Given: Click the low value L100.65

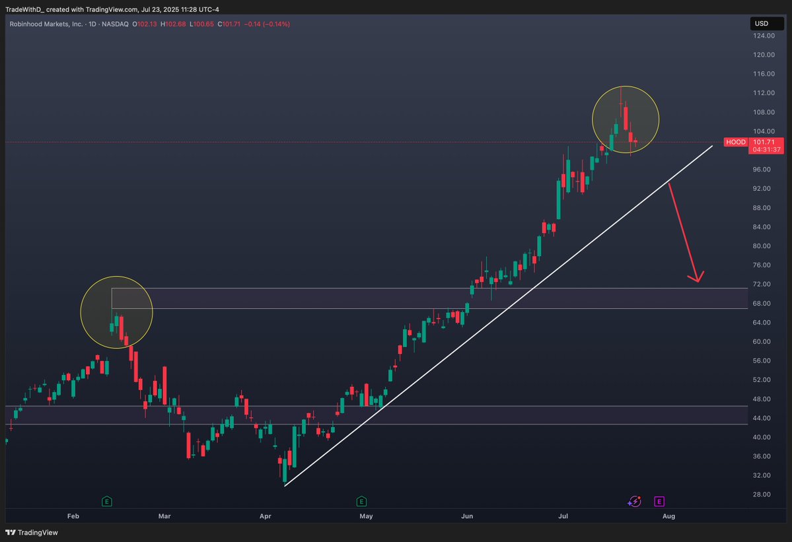Looking at the screenshot, I should [201, 24].
